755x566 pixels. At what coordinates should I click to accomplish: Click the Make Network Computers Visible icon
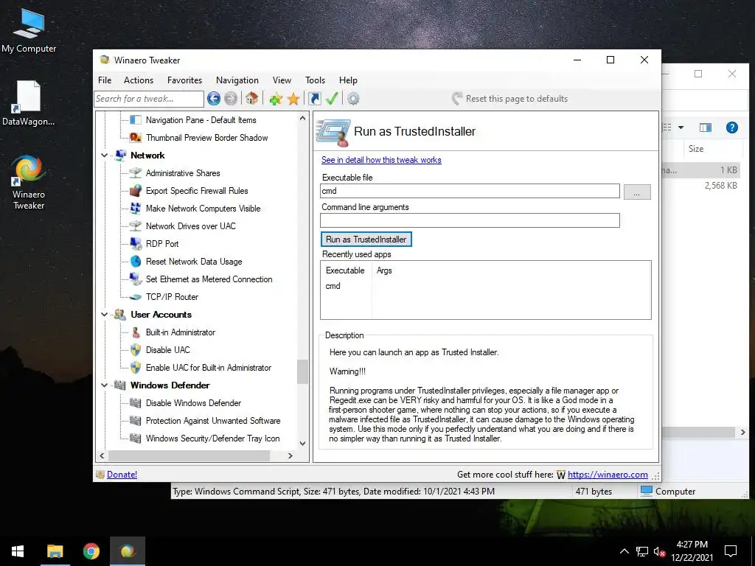click(136, 209)
